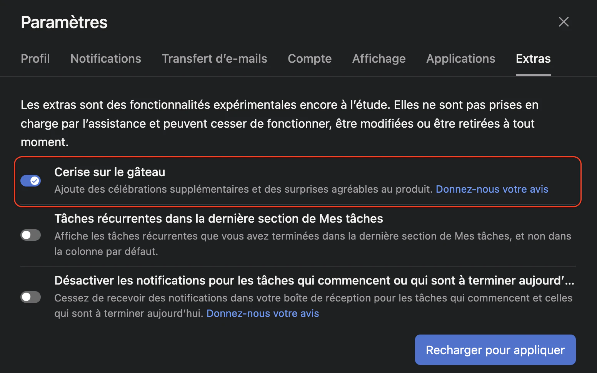
Task: Open the Profil tab
Action: (35, 58)
